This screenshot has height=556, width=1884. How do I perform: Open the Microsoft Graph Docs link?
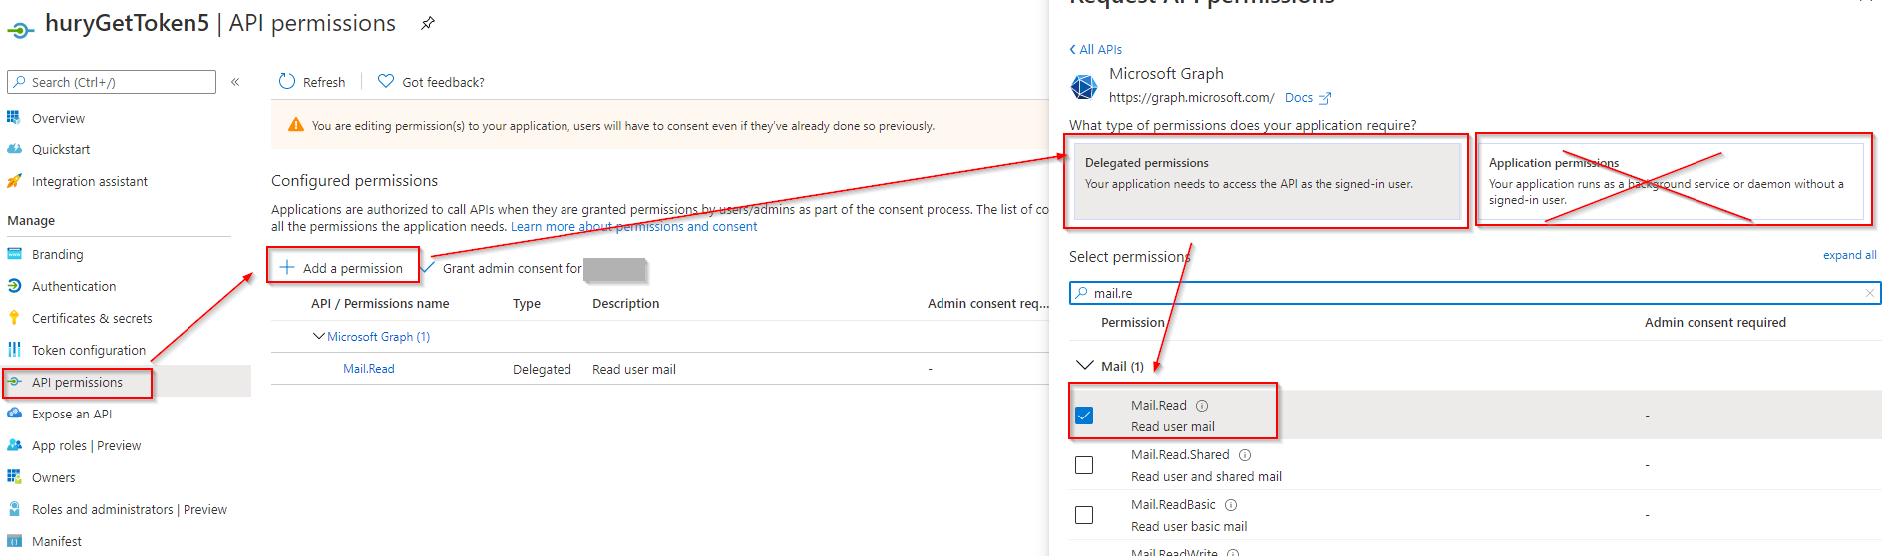(1308, 98)
